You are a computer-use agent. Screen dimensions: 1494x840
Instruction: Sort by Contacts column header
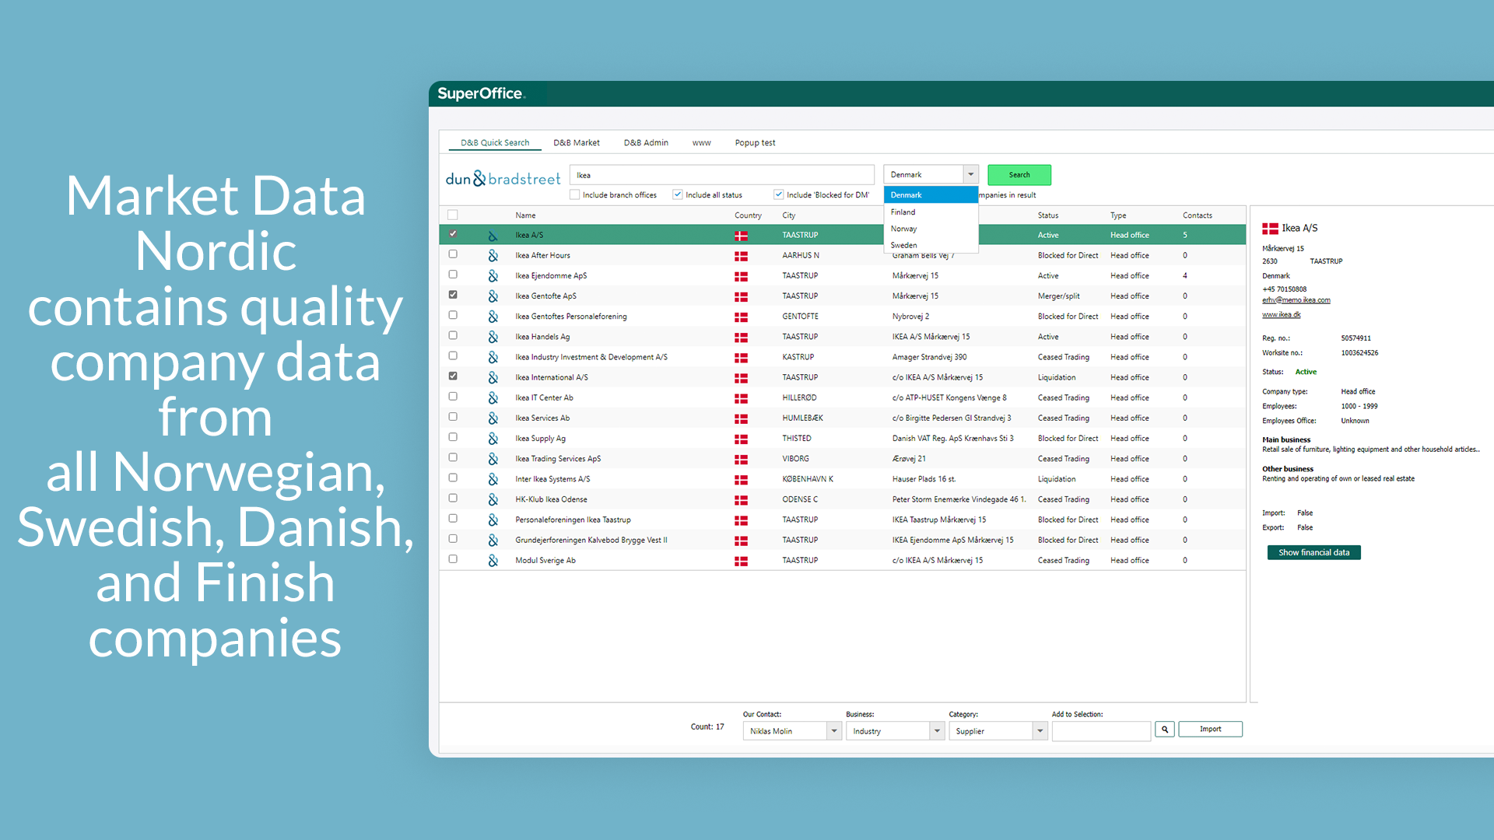1197,215
